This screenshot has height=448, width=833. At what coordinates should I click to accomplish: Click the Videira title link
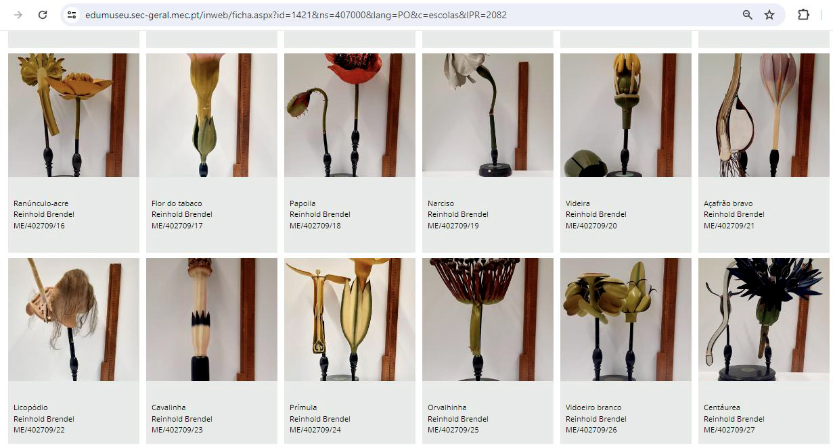point(577,203)
